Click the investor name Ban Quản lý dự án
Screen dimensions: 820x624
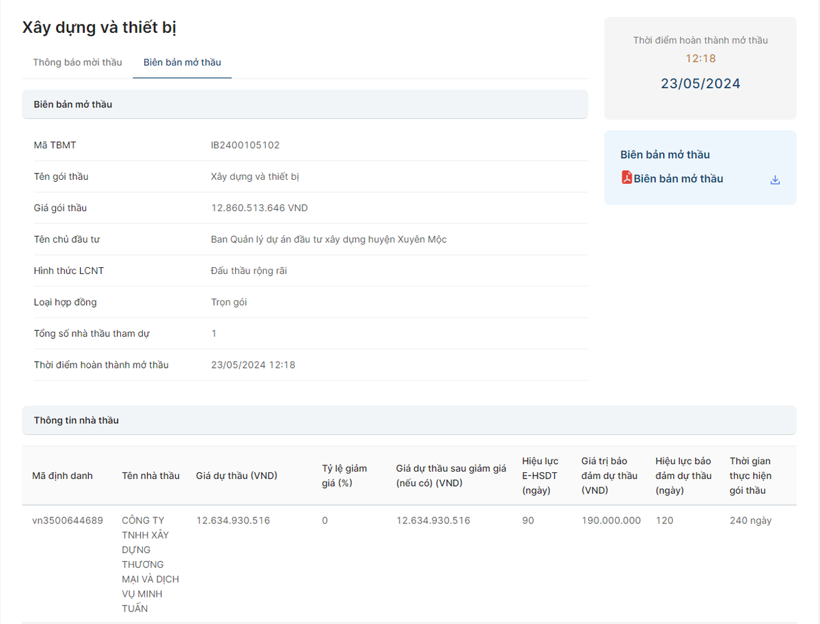[x=329, y=239]
